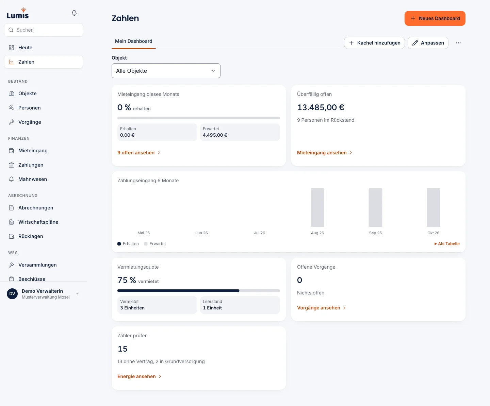
Task: Open the Mieteingang ansehen link
Action: pos(325,153)
